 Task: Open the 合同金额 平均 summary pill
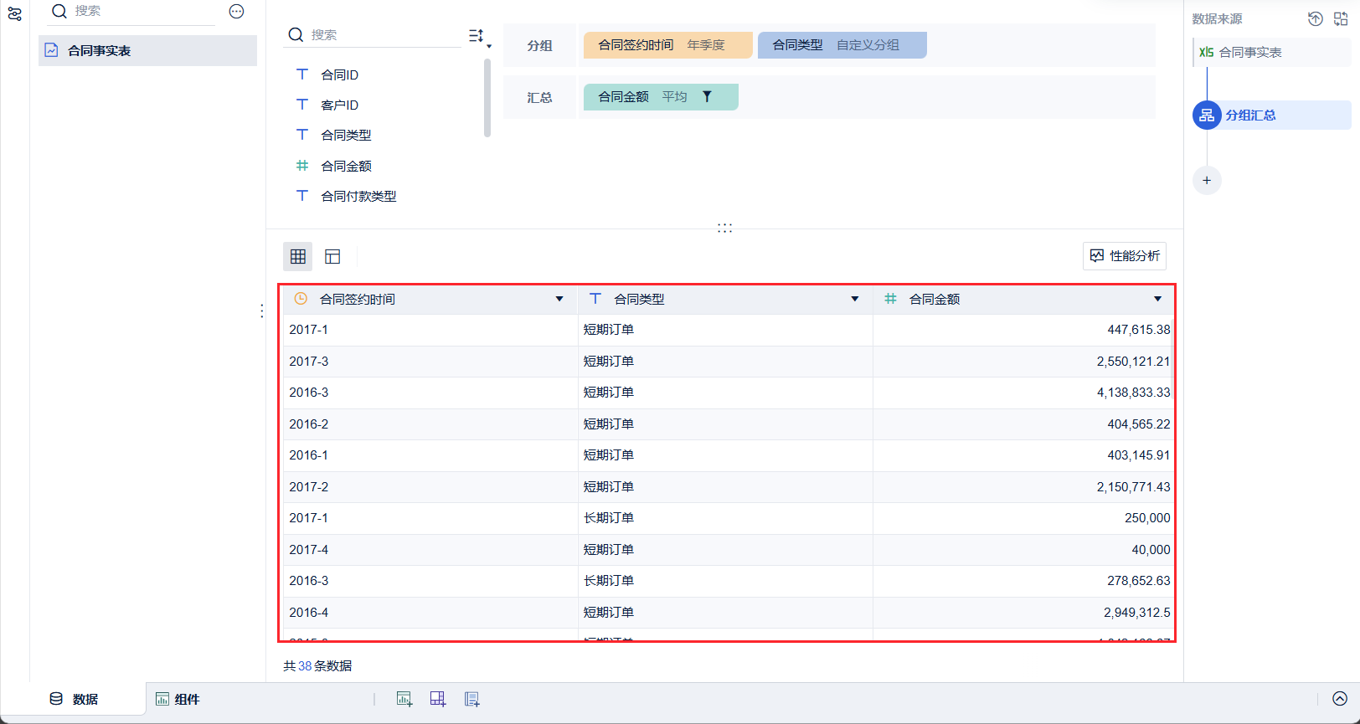pos(661,97)
